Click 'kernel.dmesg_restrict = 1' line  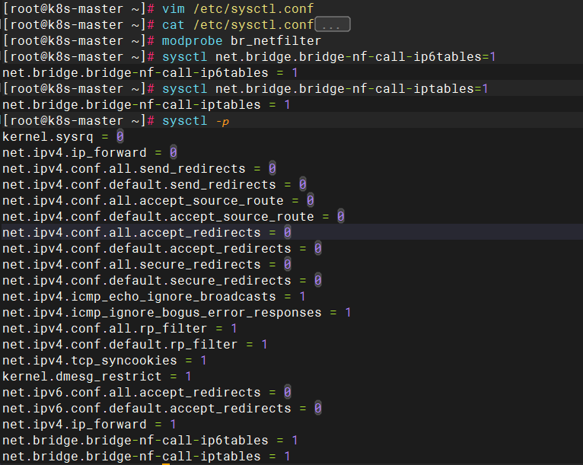(x=97, y=377)
